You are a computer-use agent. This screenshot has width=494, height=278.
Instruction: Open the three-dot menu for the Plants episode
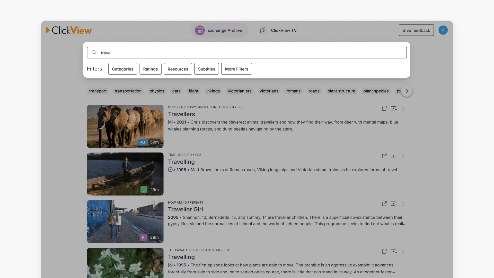point(403,251)
